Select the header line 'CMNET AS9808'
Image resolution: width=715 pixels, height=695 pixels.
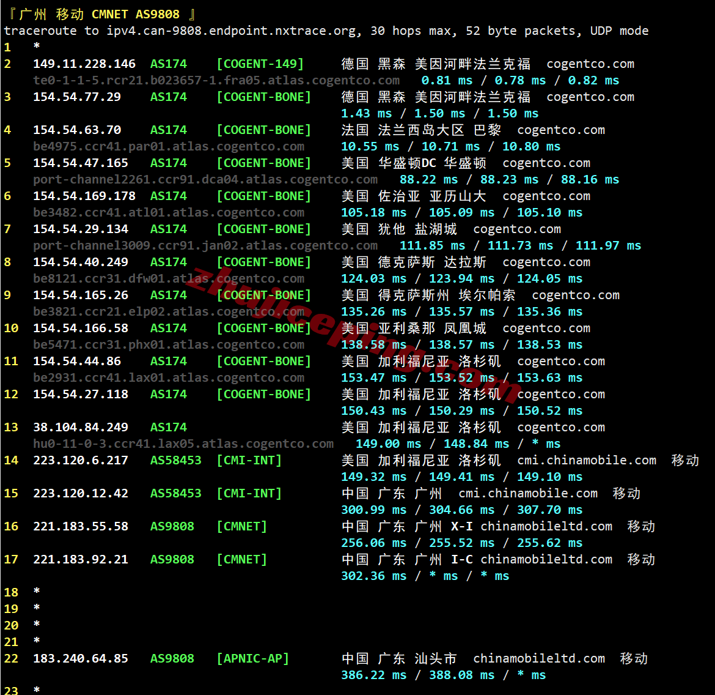click(136, 14)
